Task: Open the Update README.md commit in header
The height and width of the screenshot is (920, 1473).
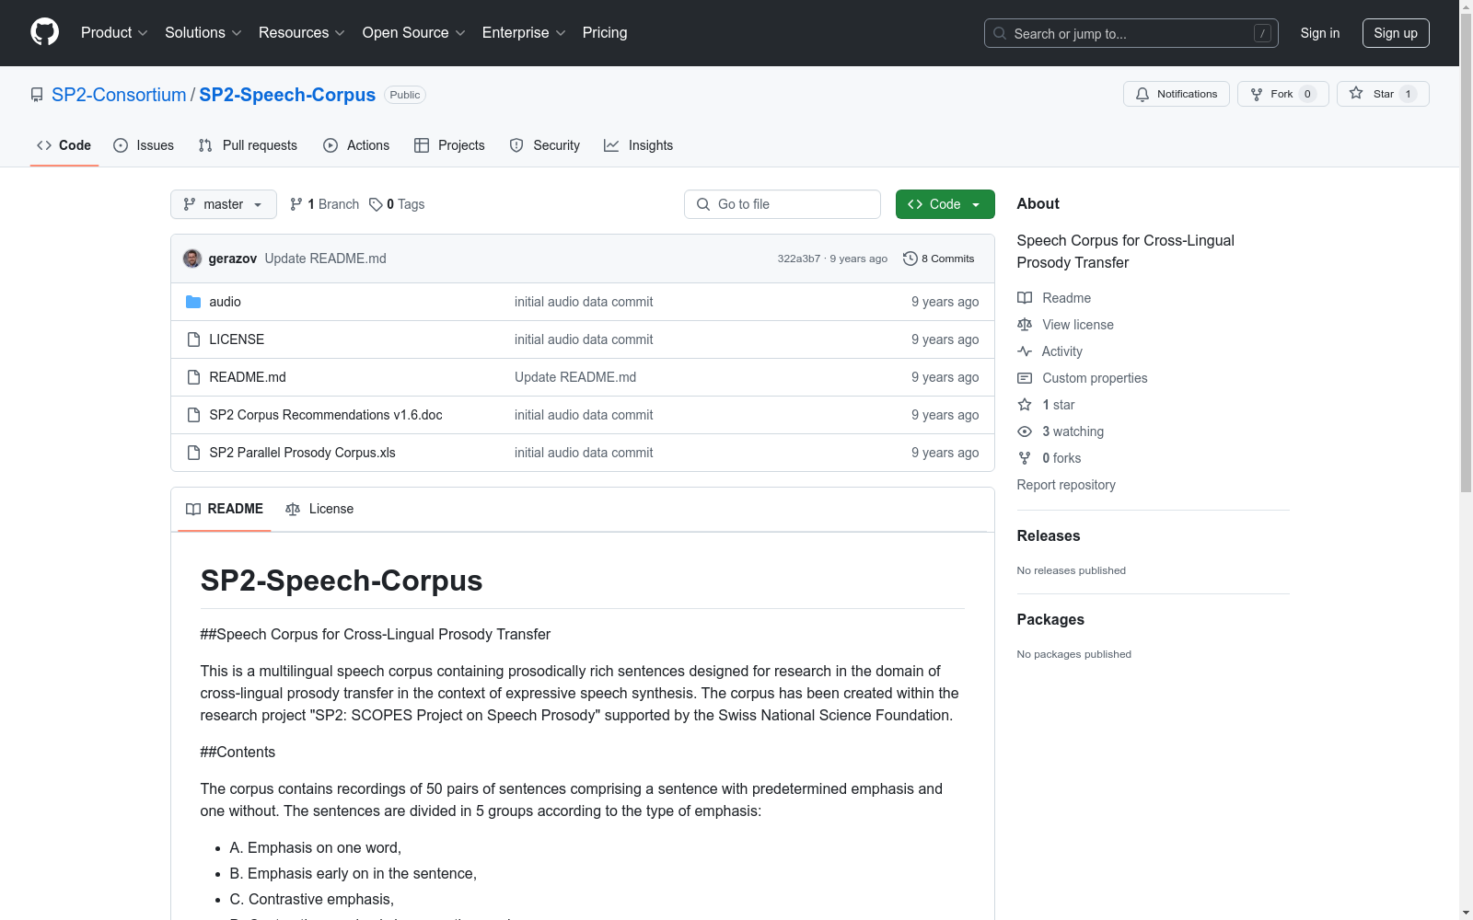Action: tap(326, 259)
